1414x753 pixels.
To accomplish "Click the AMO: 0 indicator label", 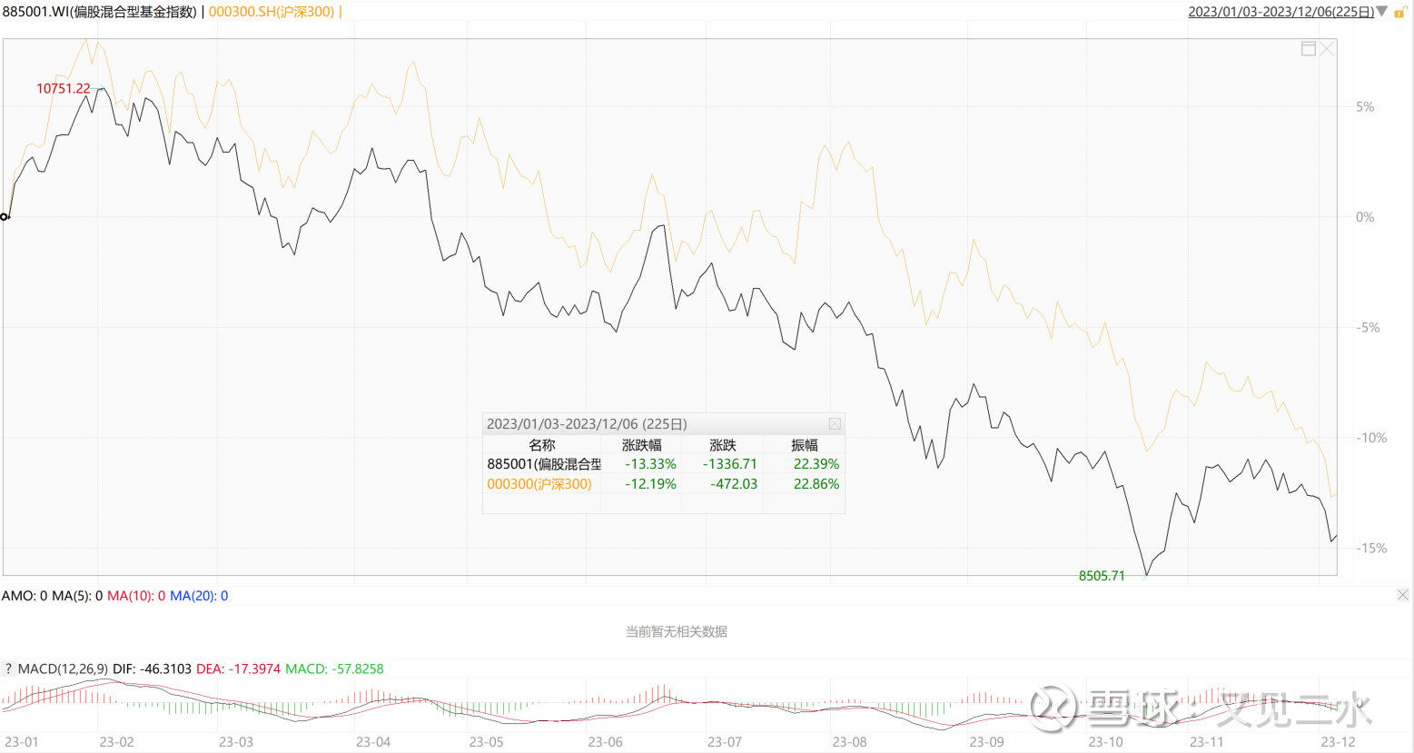I will pyautogui.click(x=25, y=596).
